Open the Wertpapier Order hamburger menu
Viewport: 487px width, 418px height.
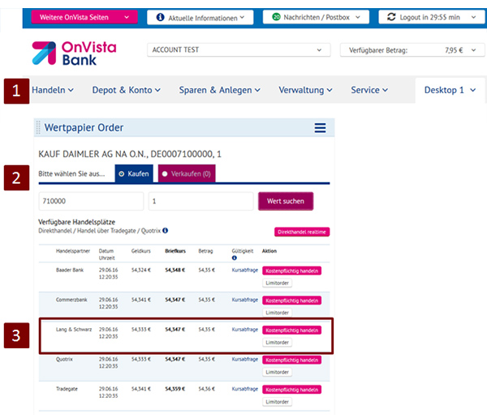tap(320, 128)
